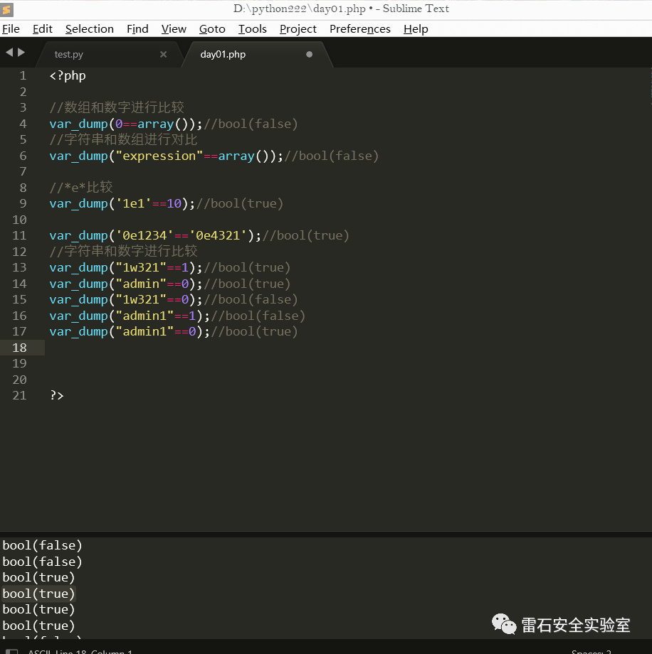Click the WeChat logo in watermark
The width and height of the screenshot is (652, 654).
[504, 625]
